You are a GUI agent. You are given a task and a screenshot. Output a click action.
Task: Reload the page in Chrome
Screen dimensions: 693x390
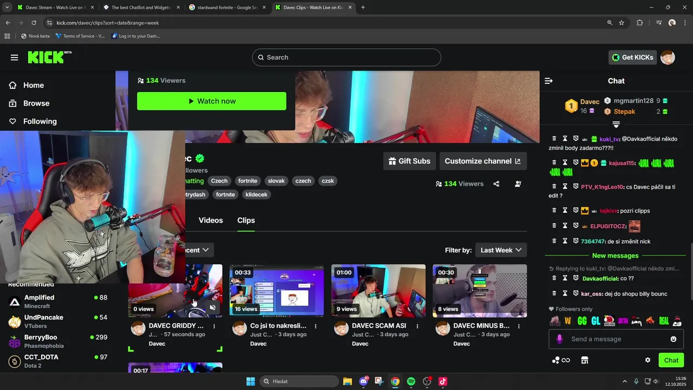tap(34, 23)
